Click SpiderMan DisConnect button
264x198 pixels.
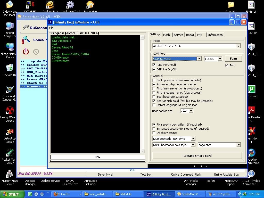tap(35, 28)
